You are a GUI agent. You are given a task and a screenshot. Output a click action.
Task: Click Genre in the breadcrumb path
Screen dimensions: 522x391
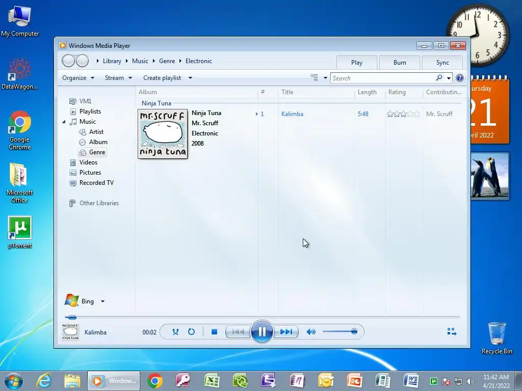tap(167, 61)
